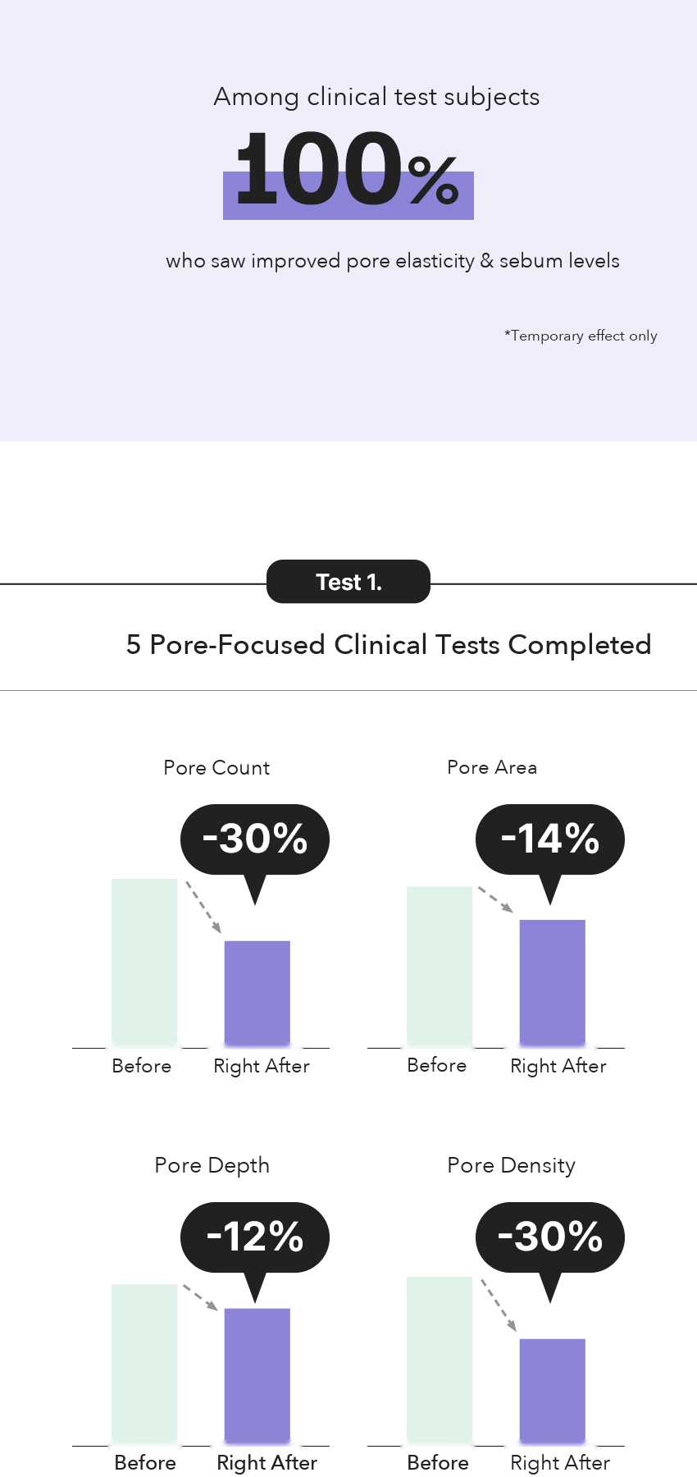Click the Test 1. black badge
This screenshot has height=1477, width=697.
[348, 582]
